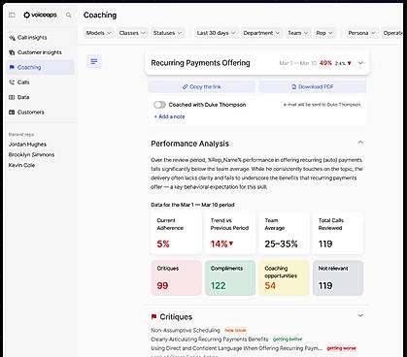Click the voiceops logo
The height and width of the screenshot is (357, 407).
click(40, 15)
